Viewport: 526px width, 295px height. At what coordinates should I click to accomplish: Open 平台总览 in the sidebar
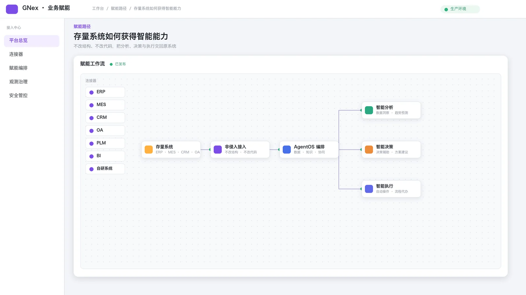[x=32, y=41]
